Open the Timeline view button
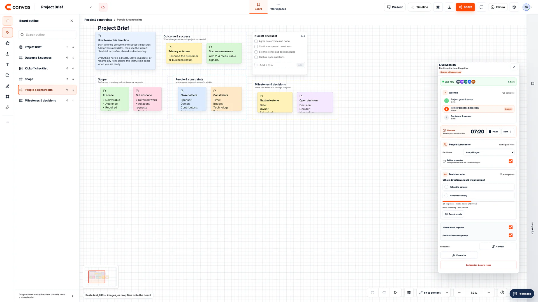Viewport: 538px width, 302px height. 419,7
